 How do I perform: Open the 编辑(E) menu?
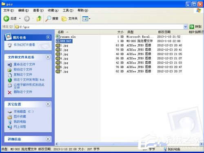coord(23,11)
